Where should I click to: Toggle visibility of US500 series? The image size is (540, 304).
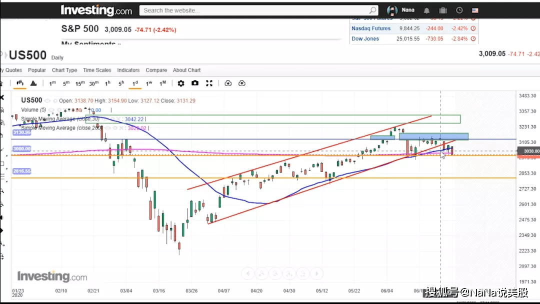[x=47, y=100]
